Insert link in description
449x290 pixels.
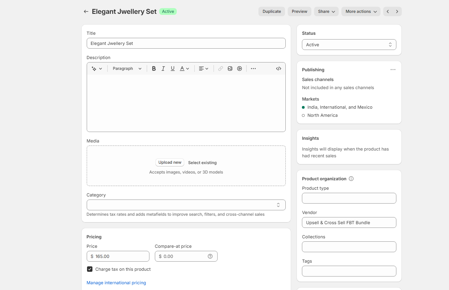(221, 69)
